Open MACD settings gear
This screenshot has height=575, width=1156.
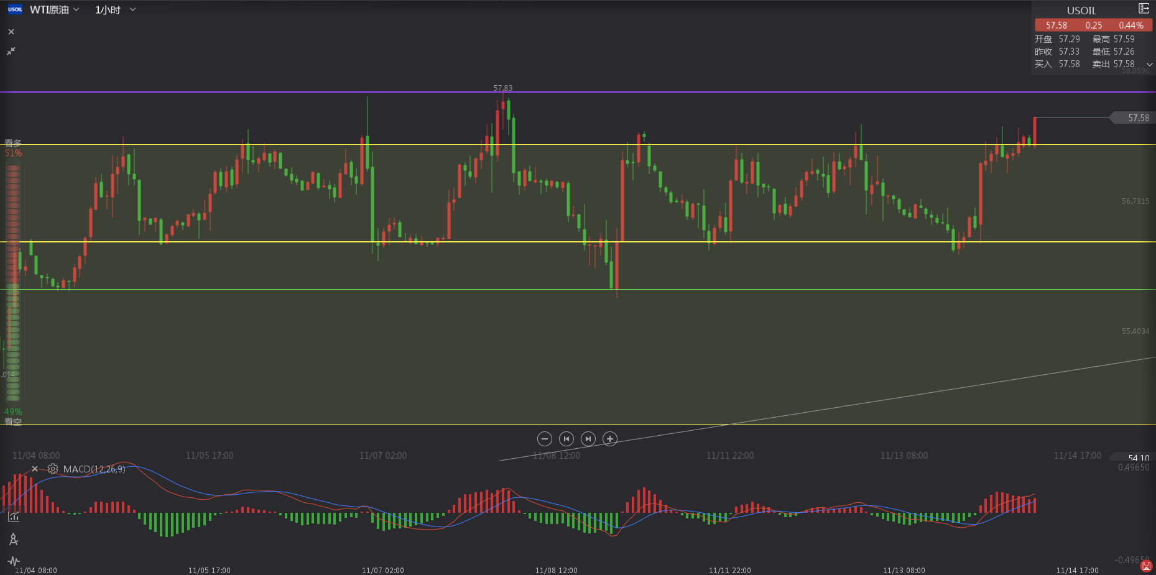click(x=53, y=469)
